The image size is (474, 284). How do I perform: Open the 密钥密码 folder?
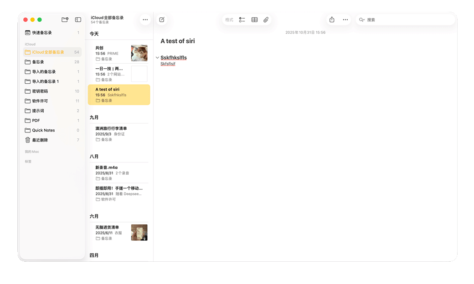40,91
